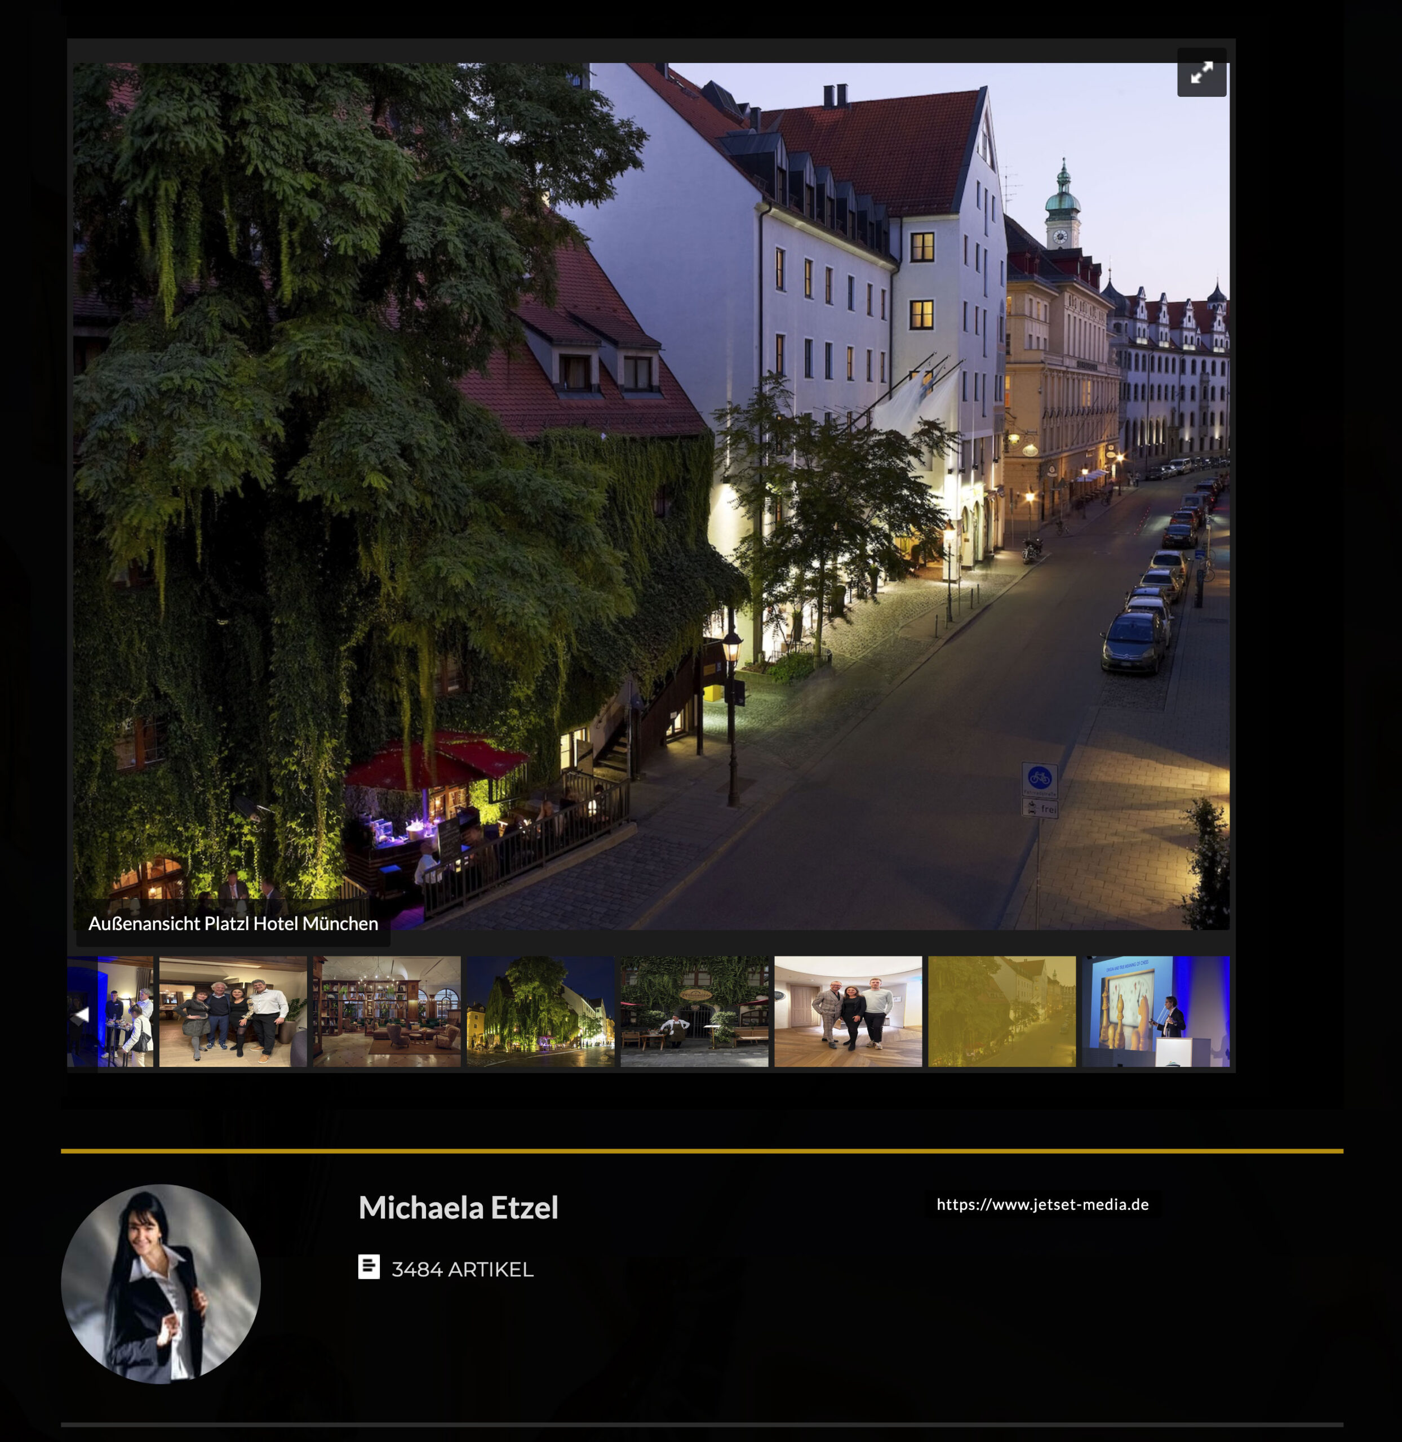Select the yellow-highlighted current street view thumbnail
1402x1442 pixels.
coord(1001,1012)
